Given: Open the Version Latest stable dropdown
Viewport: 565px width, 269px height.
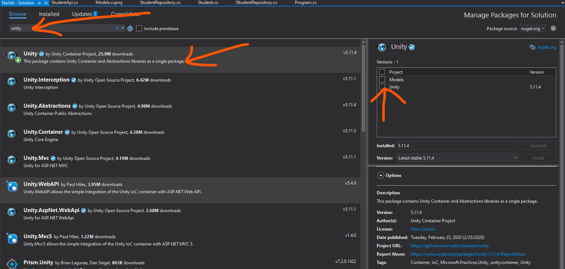Looking at the screenshot, I should (x=457, y=158).
